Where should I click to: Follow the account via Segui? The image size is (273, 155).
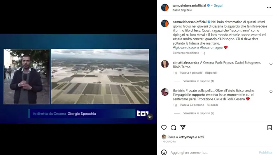218,5
